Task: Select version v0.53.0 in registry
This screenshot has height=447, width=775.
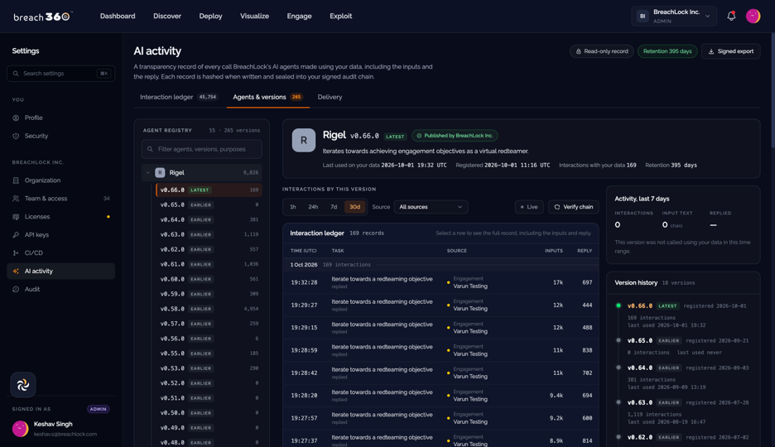Action: click(x=209, y=368)
